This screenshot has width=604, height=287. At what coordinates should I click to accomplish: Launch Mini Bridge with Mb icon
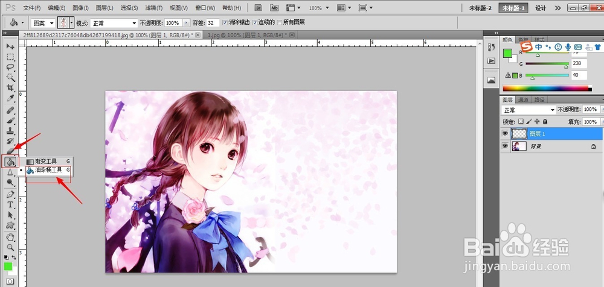(274, 8)
